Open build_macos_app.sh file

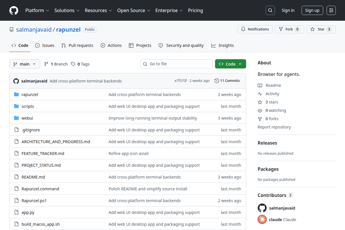click(x=41, y=224)
